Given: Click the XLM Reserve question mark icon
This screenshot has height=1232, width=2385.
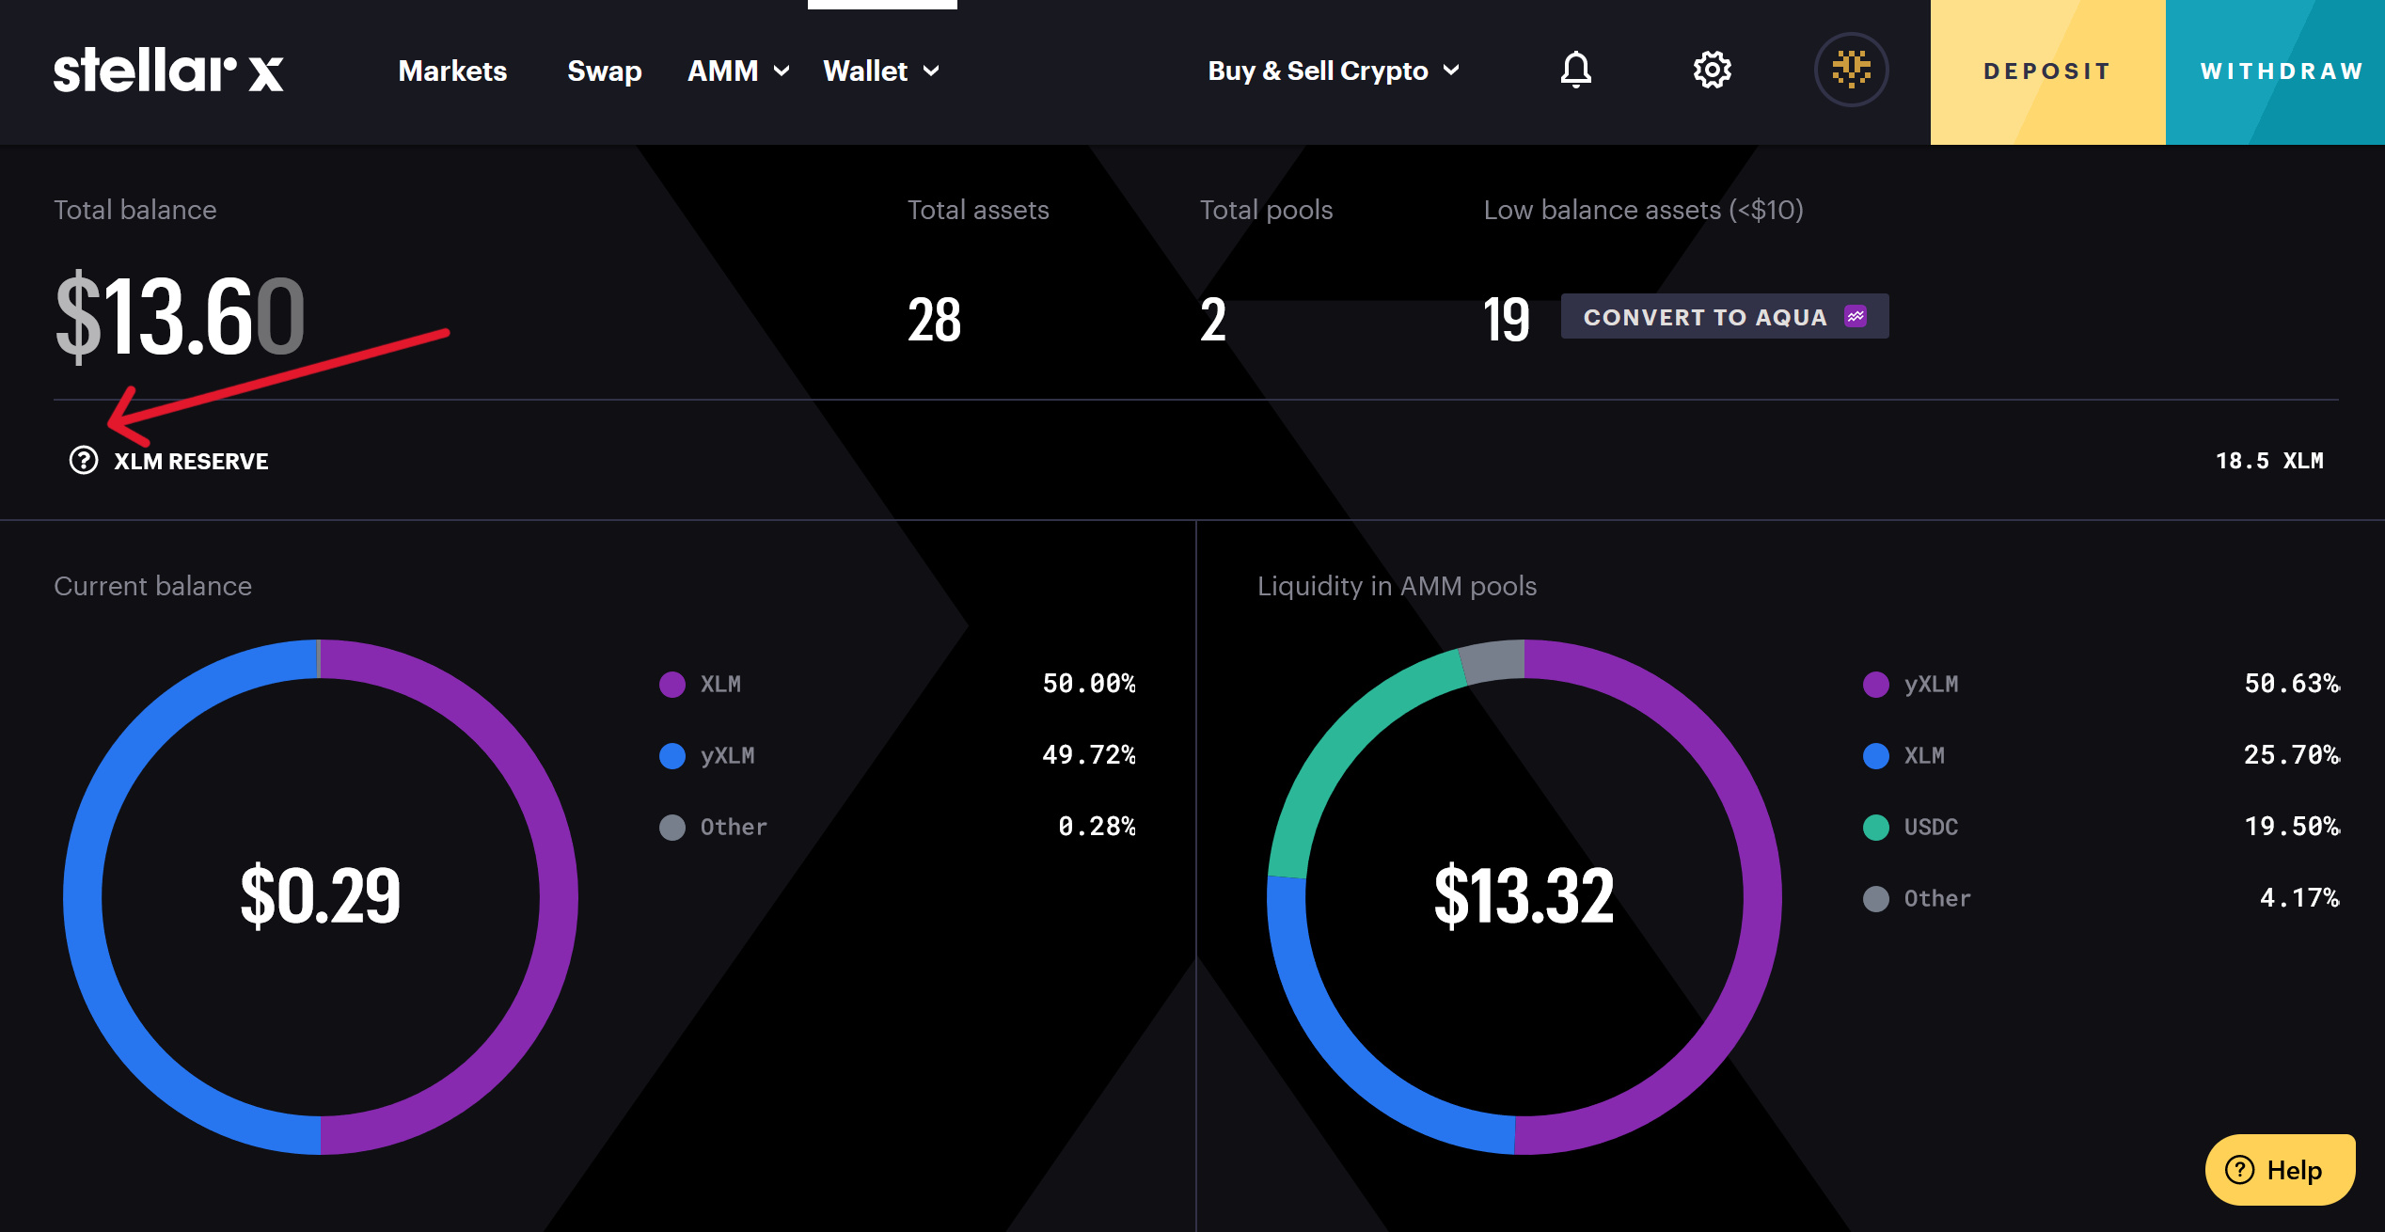Looking at the screenshot, I should 84,461.
